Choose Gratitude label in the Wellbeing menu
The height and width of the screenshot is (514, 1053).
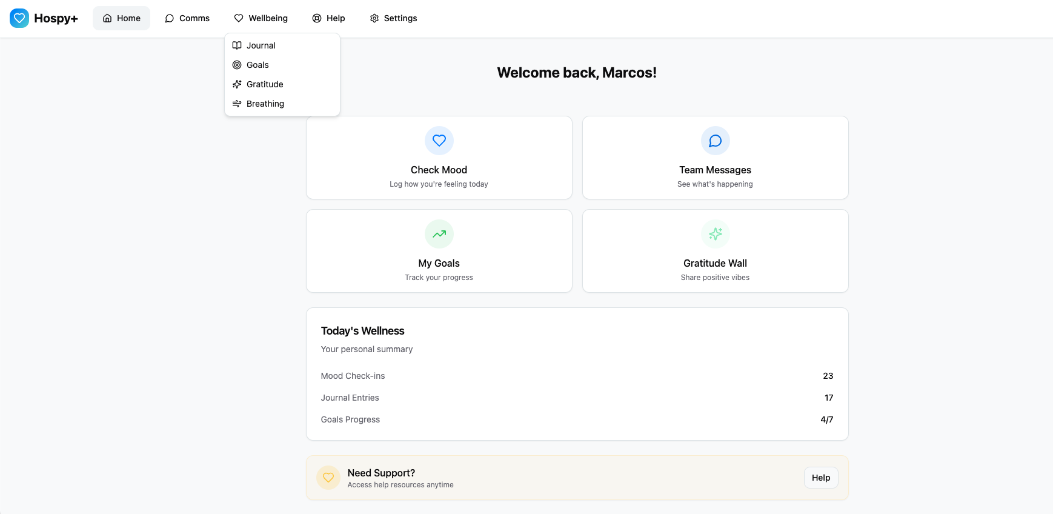click(265, 84)
